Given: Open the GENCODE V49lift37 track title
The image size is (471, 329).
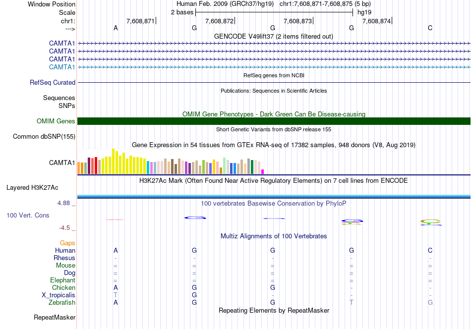Looking at the screenshot, I should pyautogui.click(x=274, y=37).
